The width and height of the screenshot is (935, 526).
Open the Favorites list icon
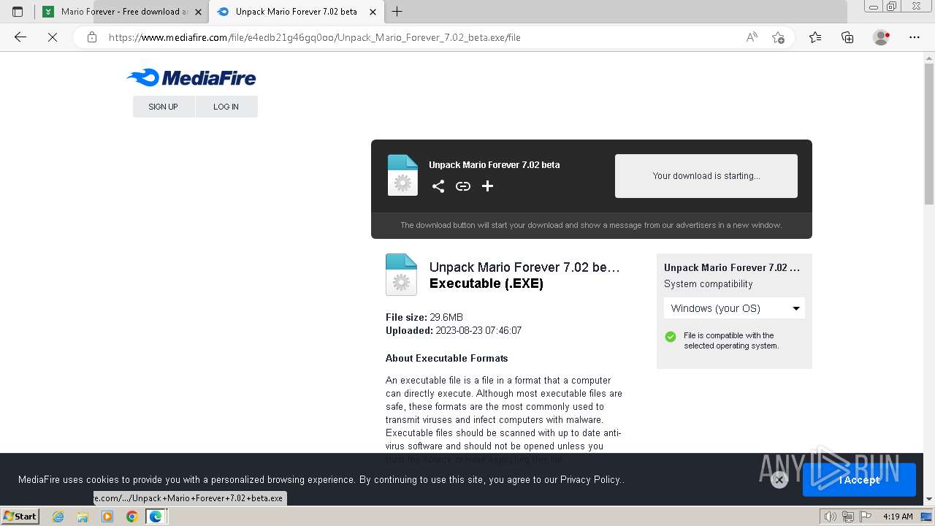coord(815,37)
